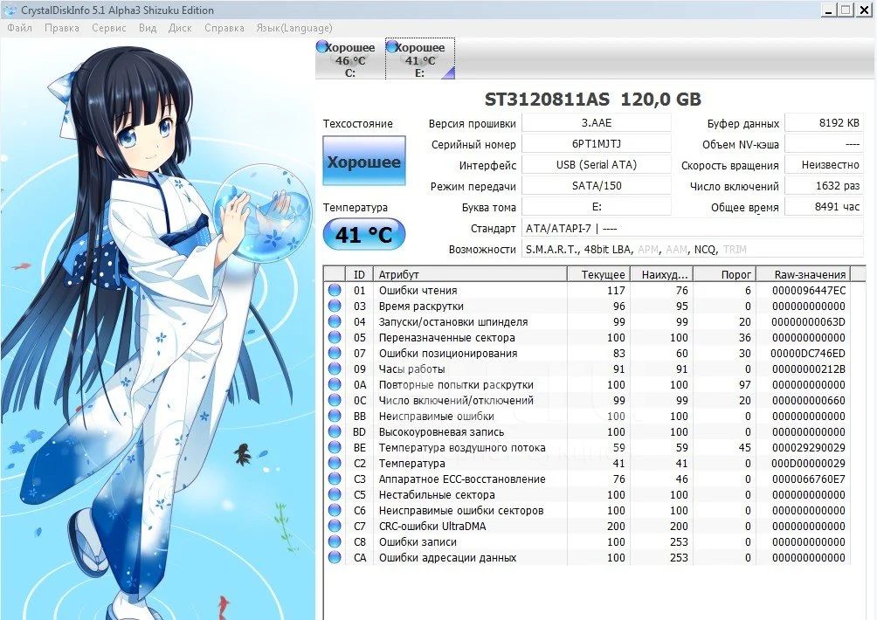877x620 pixels.
Task: Click the status icon for Аппаратное ECC-восстановление
Action: (335, 479)
